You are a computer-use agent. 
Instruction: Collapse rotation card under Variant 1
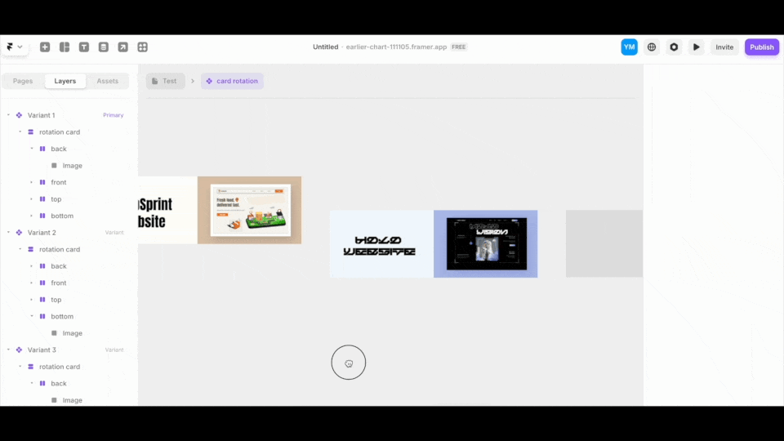pos(20,132)
